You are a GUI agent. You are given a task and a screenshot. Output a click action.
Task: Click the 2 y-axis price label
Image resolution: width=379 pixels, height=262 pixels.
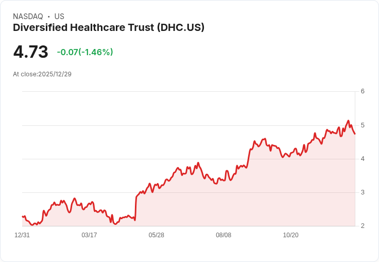[x=363, y=226]
